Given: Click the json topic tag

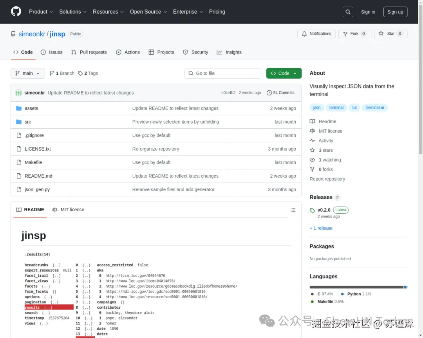Looking at the screenshot, I should point(317,108).
